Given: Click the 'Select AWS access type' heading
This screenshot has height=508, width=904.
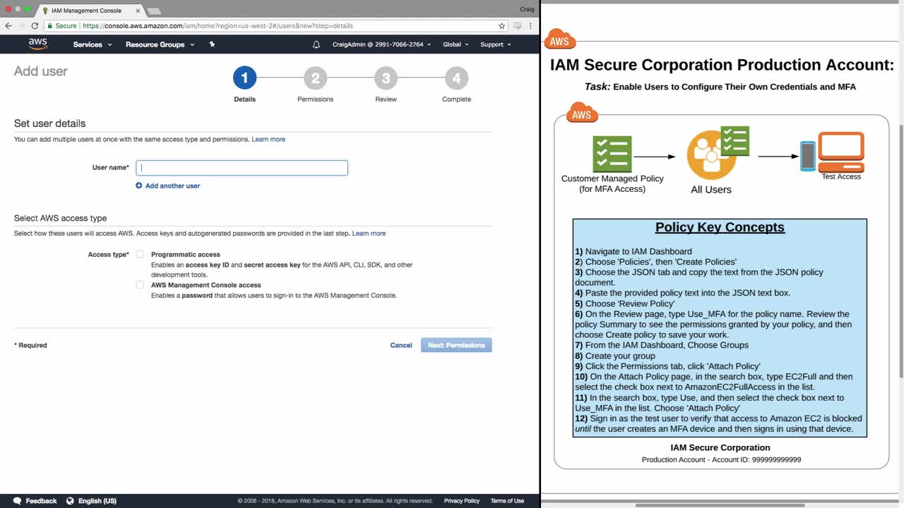Looking at the screenshot, I should point(60,218).
